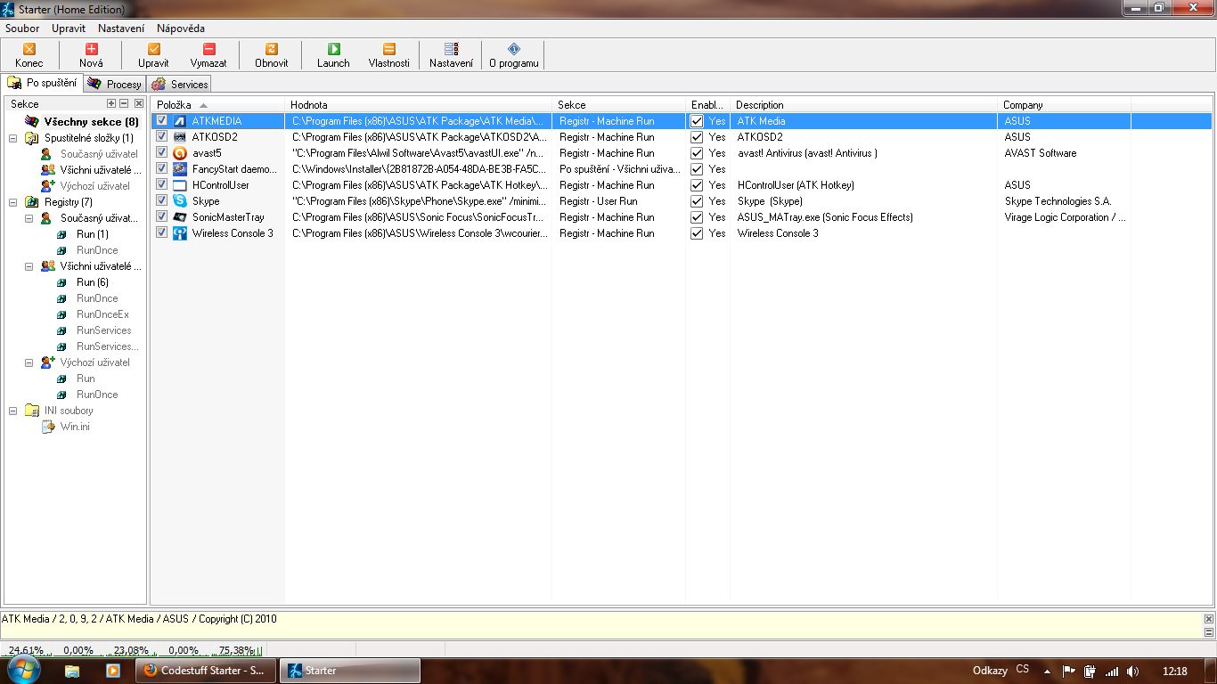Uncheck the ATKOSD2 item checkbox
1217x684 pixels.
[161, 136]
